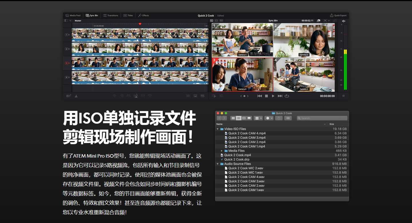Click the Effects magic wand icon
Screen dimensions: 412x223
coord(140,15)
